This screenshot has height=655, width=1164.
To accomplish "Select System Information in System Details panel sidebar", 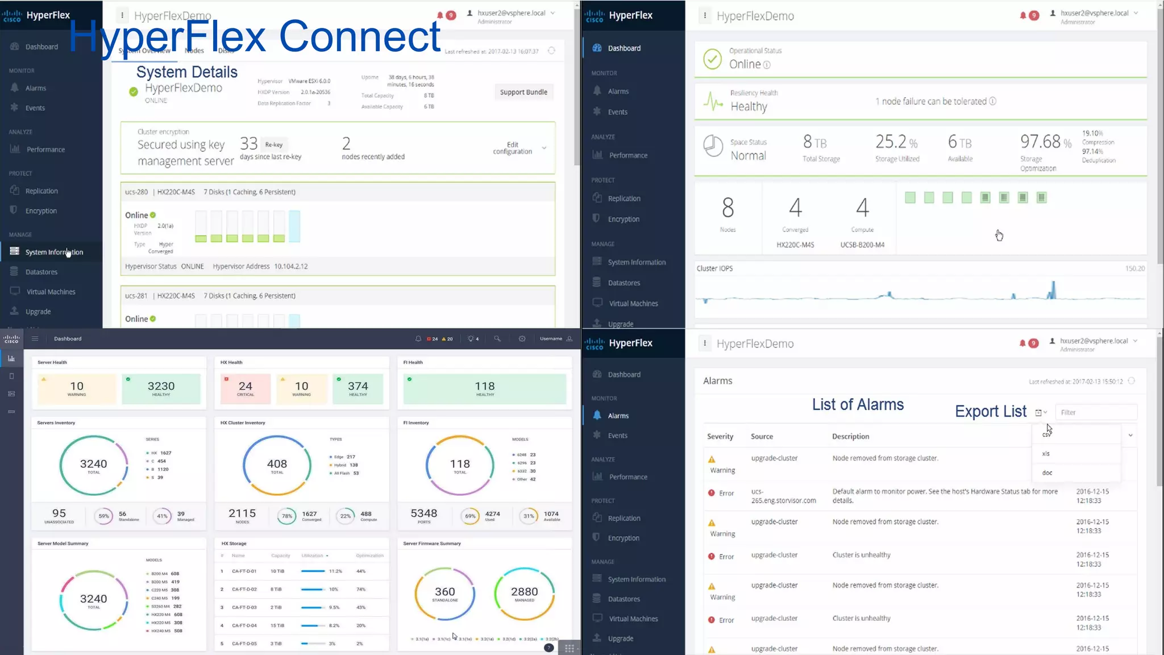I will tap(53, 252).
